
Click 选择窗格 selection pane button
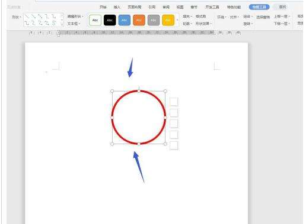(263, 17)
